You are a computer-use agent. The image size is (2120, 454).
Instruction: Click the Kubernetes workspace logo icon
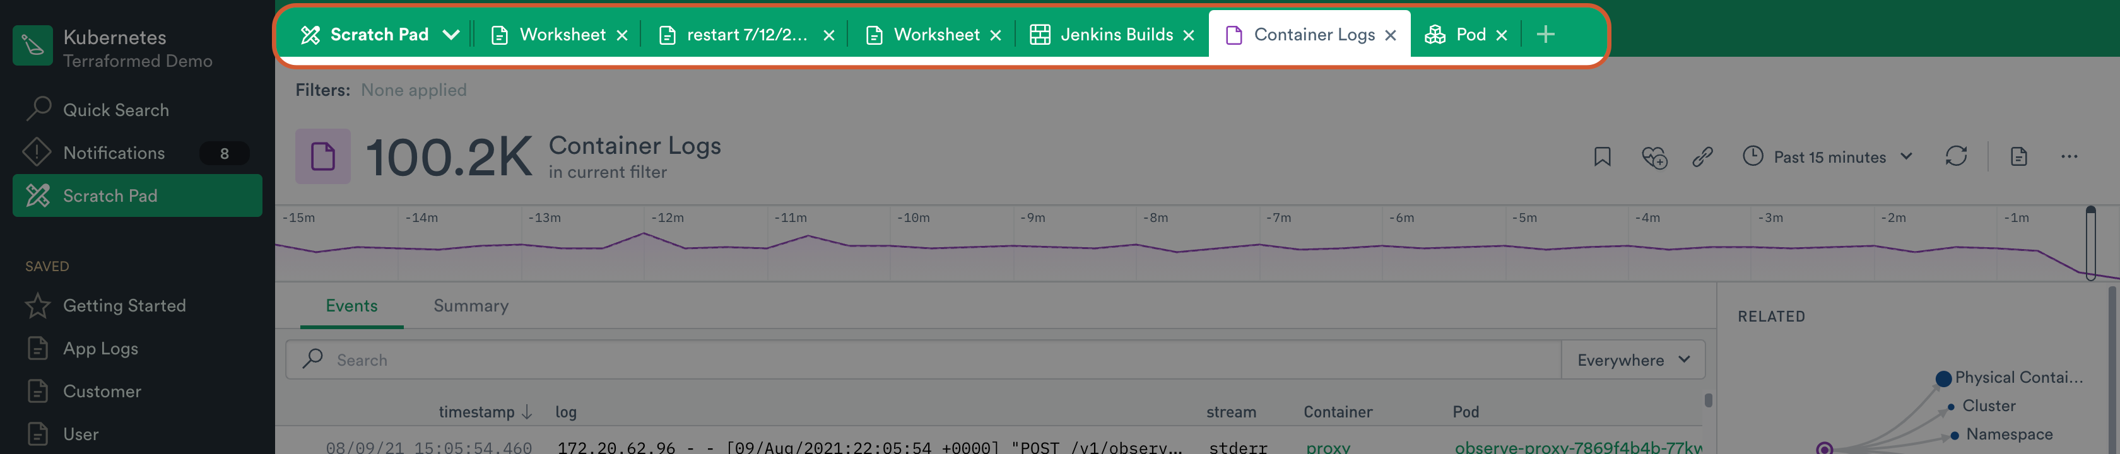tap(33, 45)
